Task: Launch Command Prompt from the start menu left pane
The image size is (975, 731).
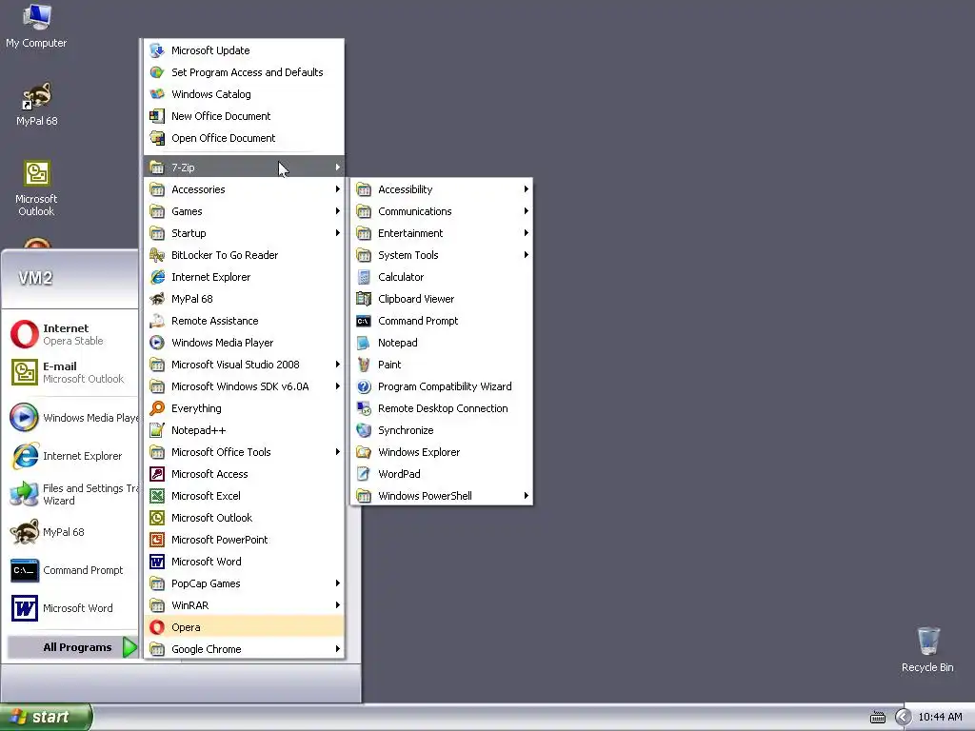Action: pos(72,570)
